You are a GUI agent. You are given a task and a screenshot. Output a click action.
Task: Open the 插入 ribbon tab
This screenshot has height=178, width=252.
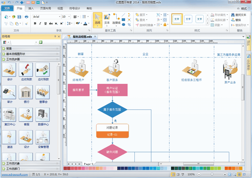[31, 8]
